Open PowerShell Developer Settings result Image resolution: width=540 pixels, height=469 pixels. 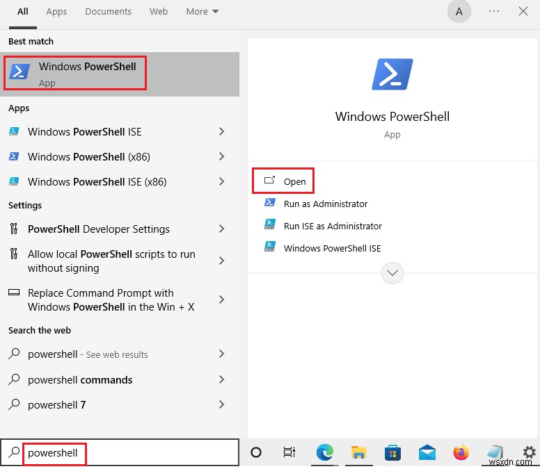tap(98, 229)
